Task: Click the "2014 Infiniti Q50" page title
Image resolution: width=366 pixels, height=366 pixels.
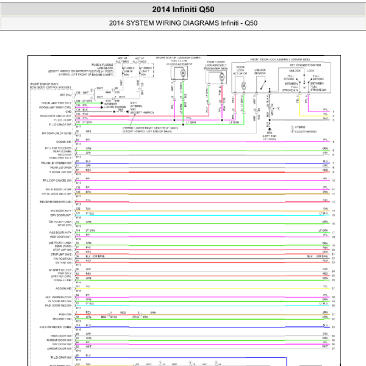Action: [x=183, y=10]
